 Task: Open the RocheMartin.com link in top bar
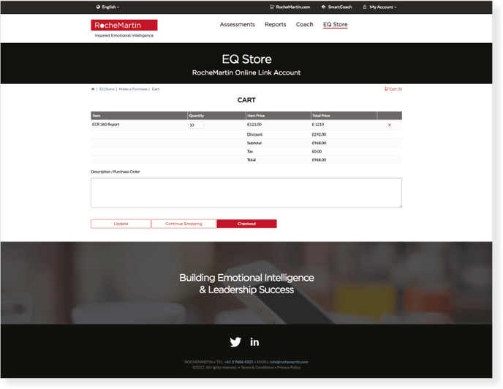pos(290,7)
